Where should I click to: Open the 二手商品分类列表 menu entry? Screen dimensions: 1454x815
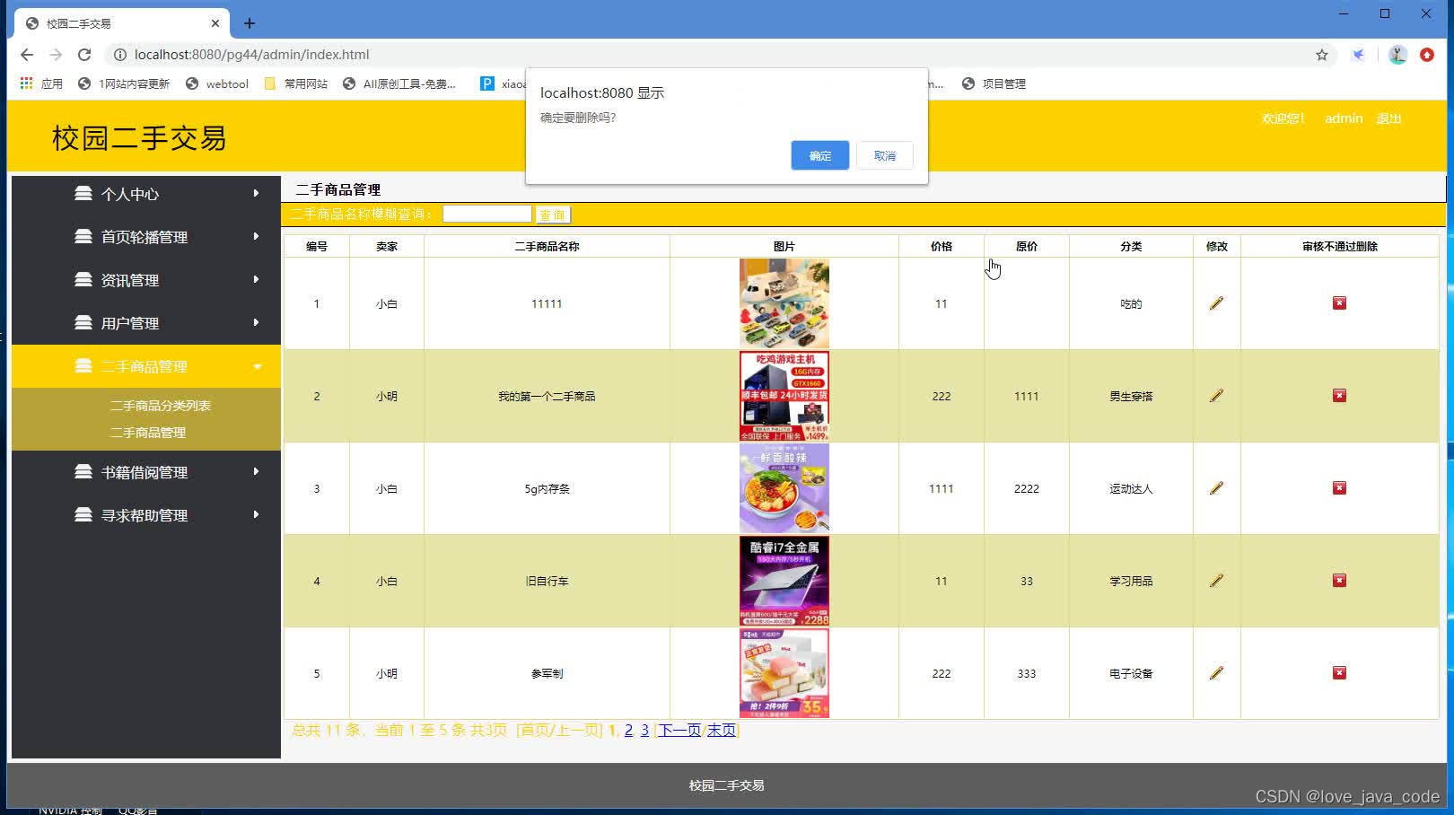click(x=160, y=406)
